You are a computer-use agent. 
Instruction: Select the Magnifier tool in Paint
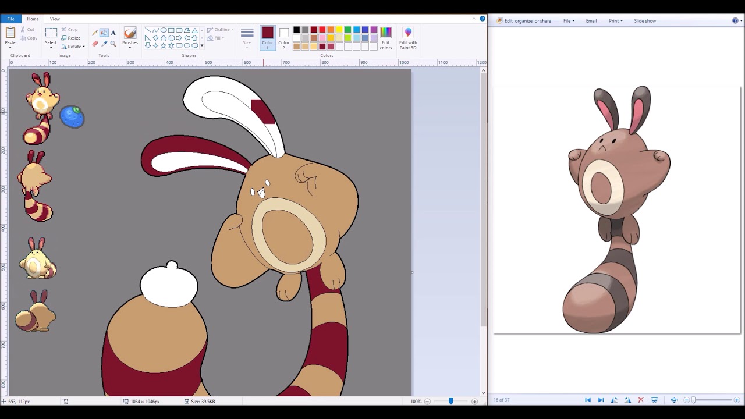coord(113,44)
